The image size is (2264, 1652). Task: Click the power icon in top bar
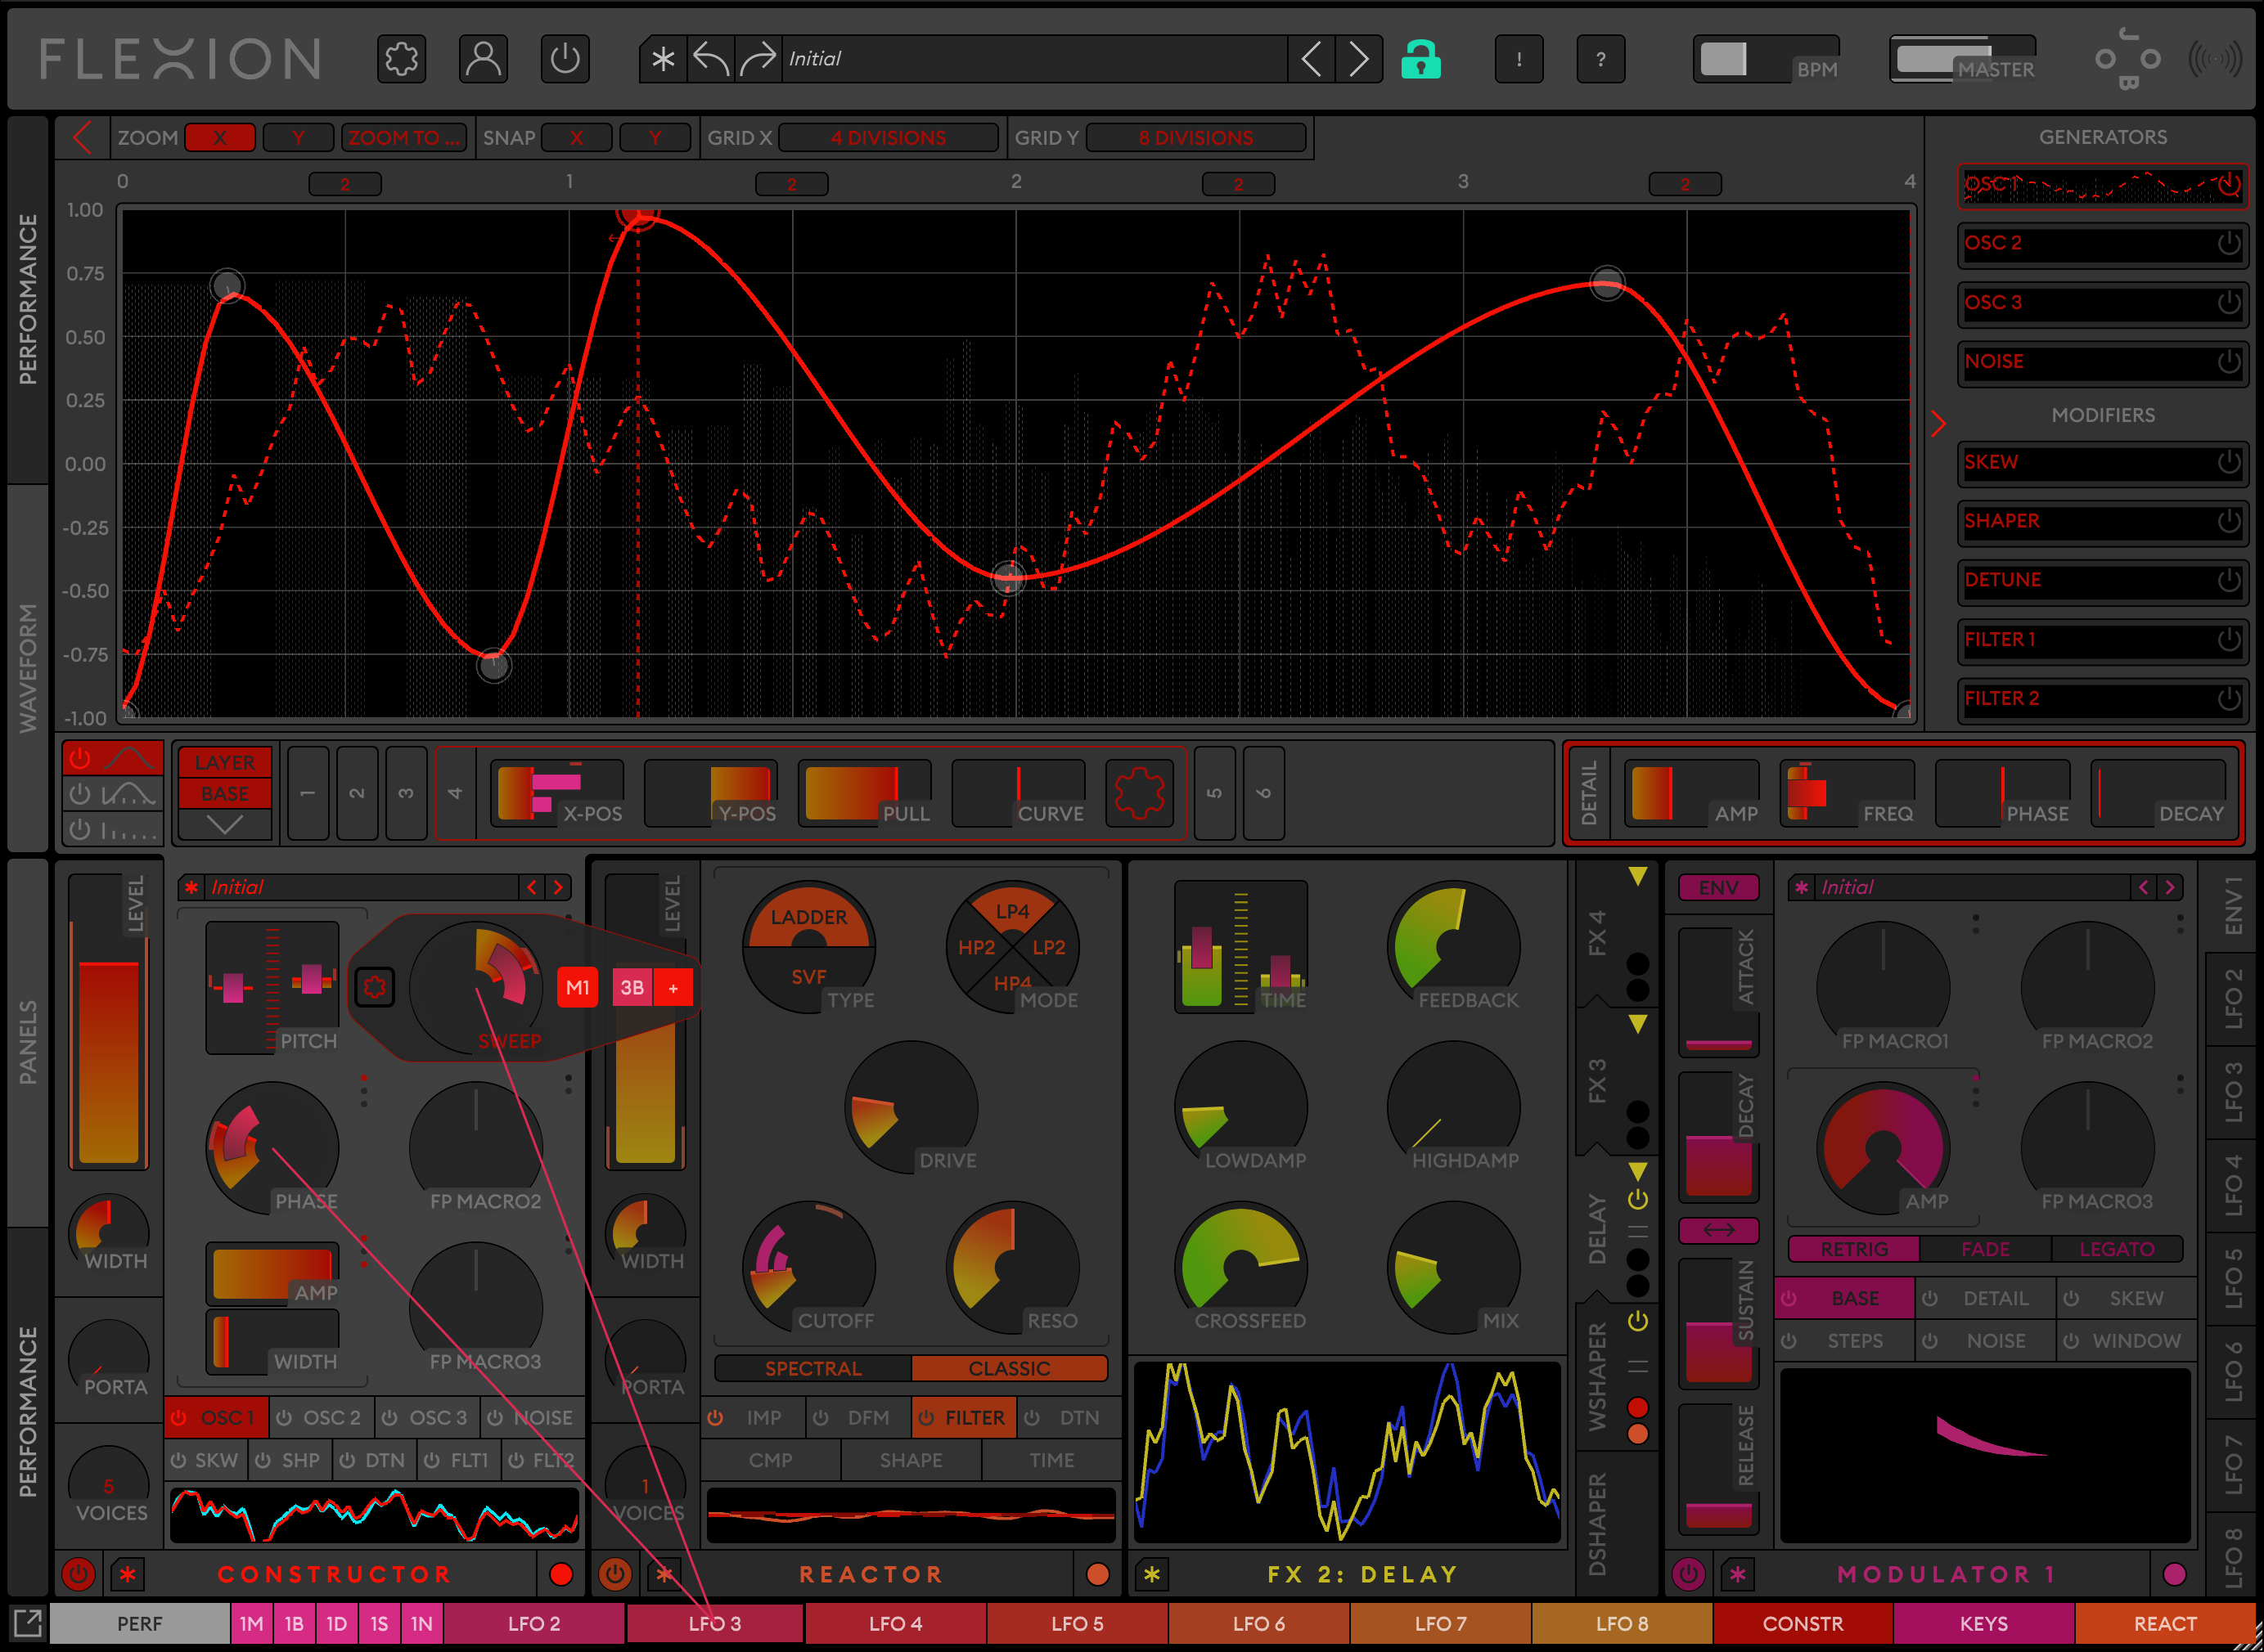coord(565,59)
